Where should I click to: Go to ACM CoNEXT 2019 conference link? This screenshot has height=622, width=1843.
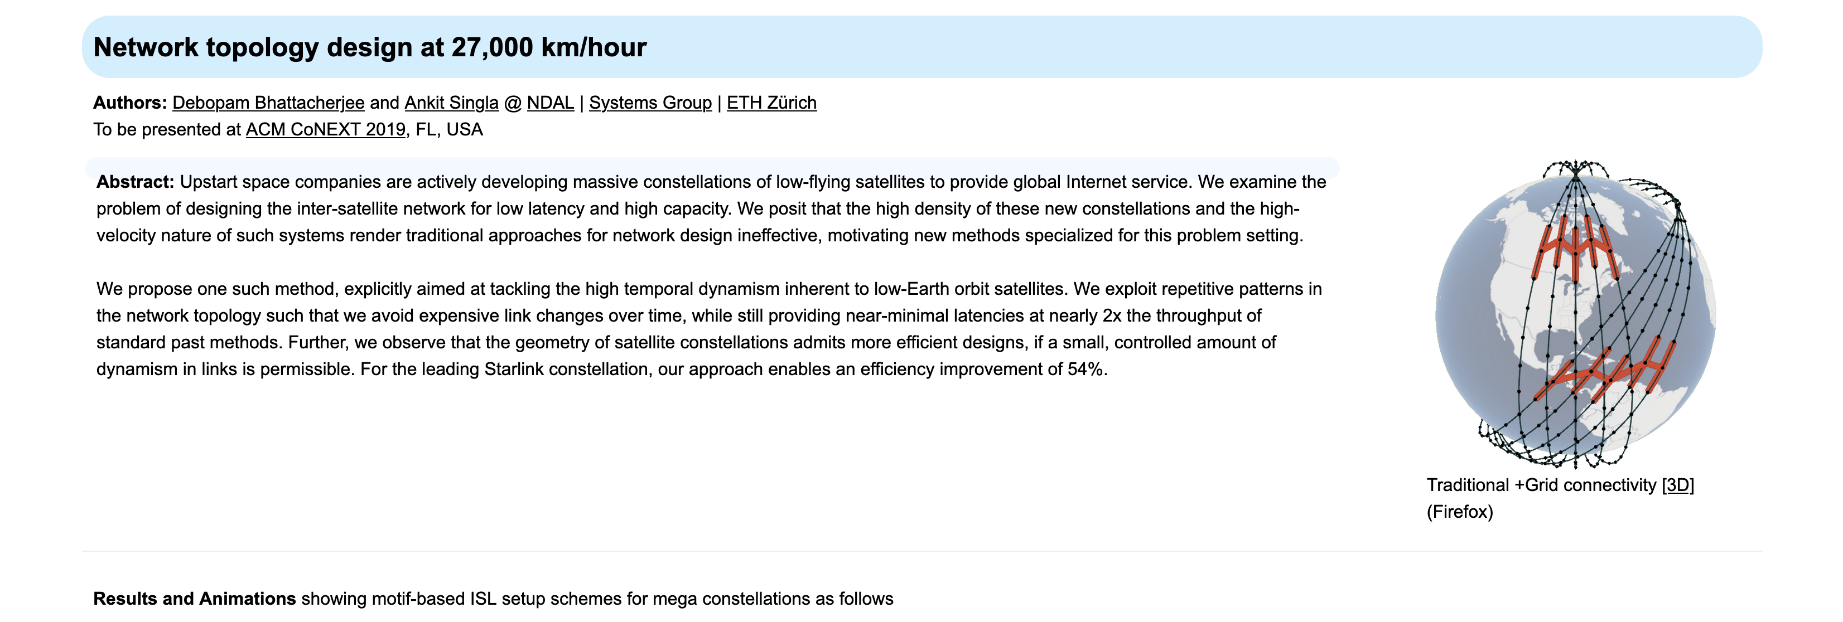tap(326, 130)
